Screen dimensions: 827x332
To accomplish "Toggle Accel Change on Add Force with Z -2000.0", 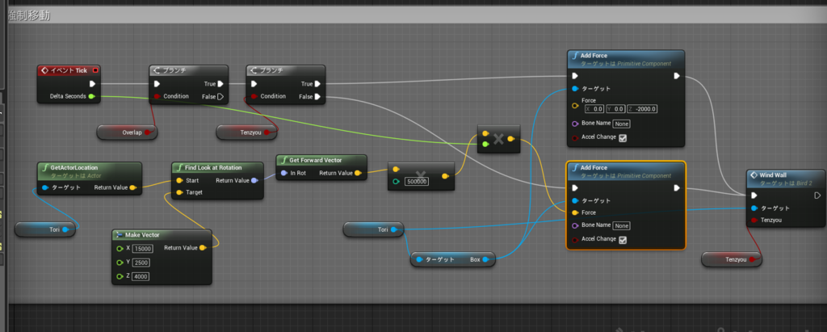I will [623, 138].
